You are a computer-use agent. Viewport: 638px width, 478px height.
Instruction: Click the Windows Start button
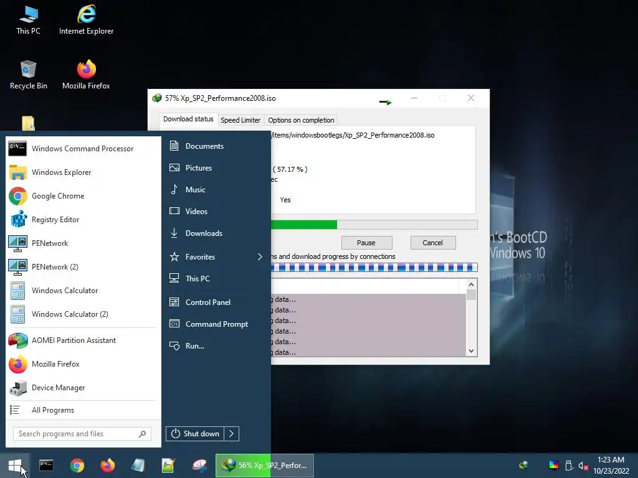click(15, 466)
